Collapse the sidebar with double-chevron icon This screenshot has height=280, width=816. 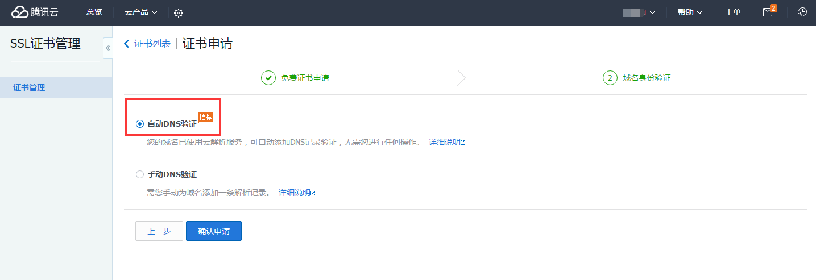[x=108, y=48]
